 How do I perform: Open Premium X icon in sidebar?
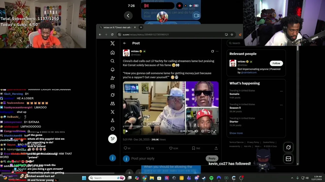(x=112, y=112)
